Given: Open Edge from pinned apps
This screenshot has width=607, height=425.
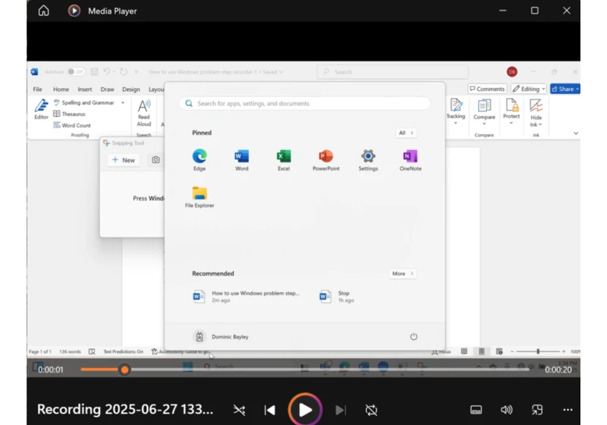Looking at the screenshot, I should click(200, 160).
